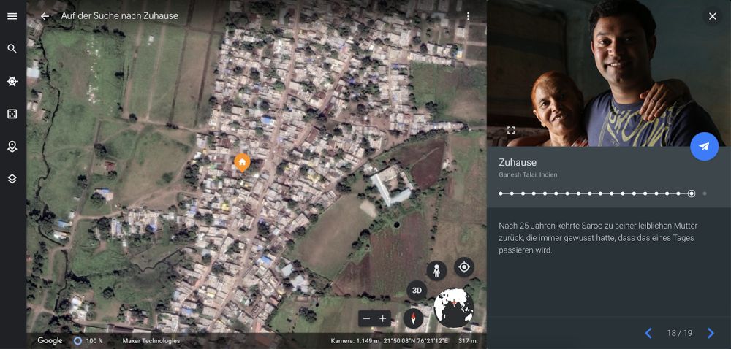Open Voyager ship's wheel icon
731x349 pixels.
[12, 82]
